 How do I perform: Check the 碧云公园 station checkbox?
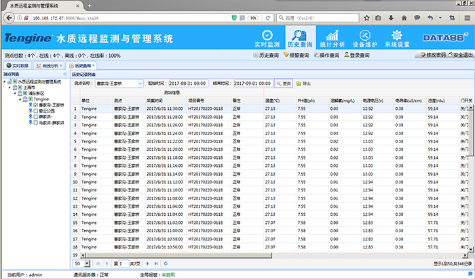[35, 111]
